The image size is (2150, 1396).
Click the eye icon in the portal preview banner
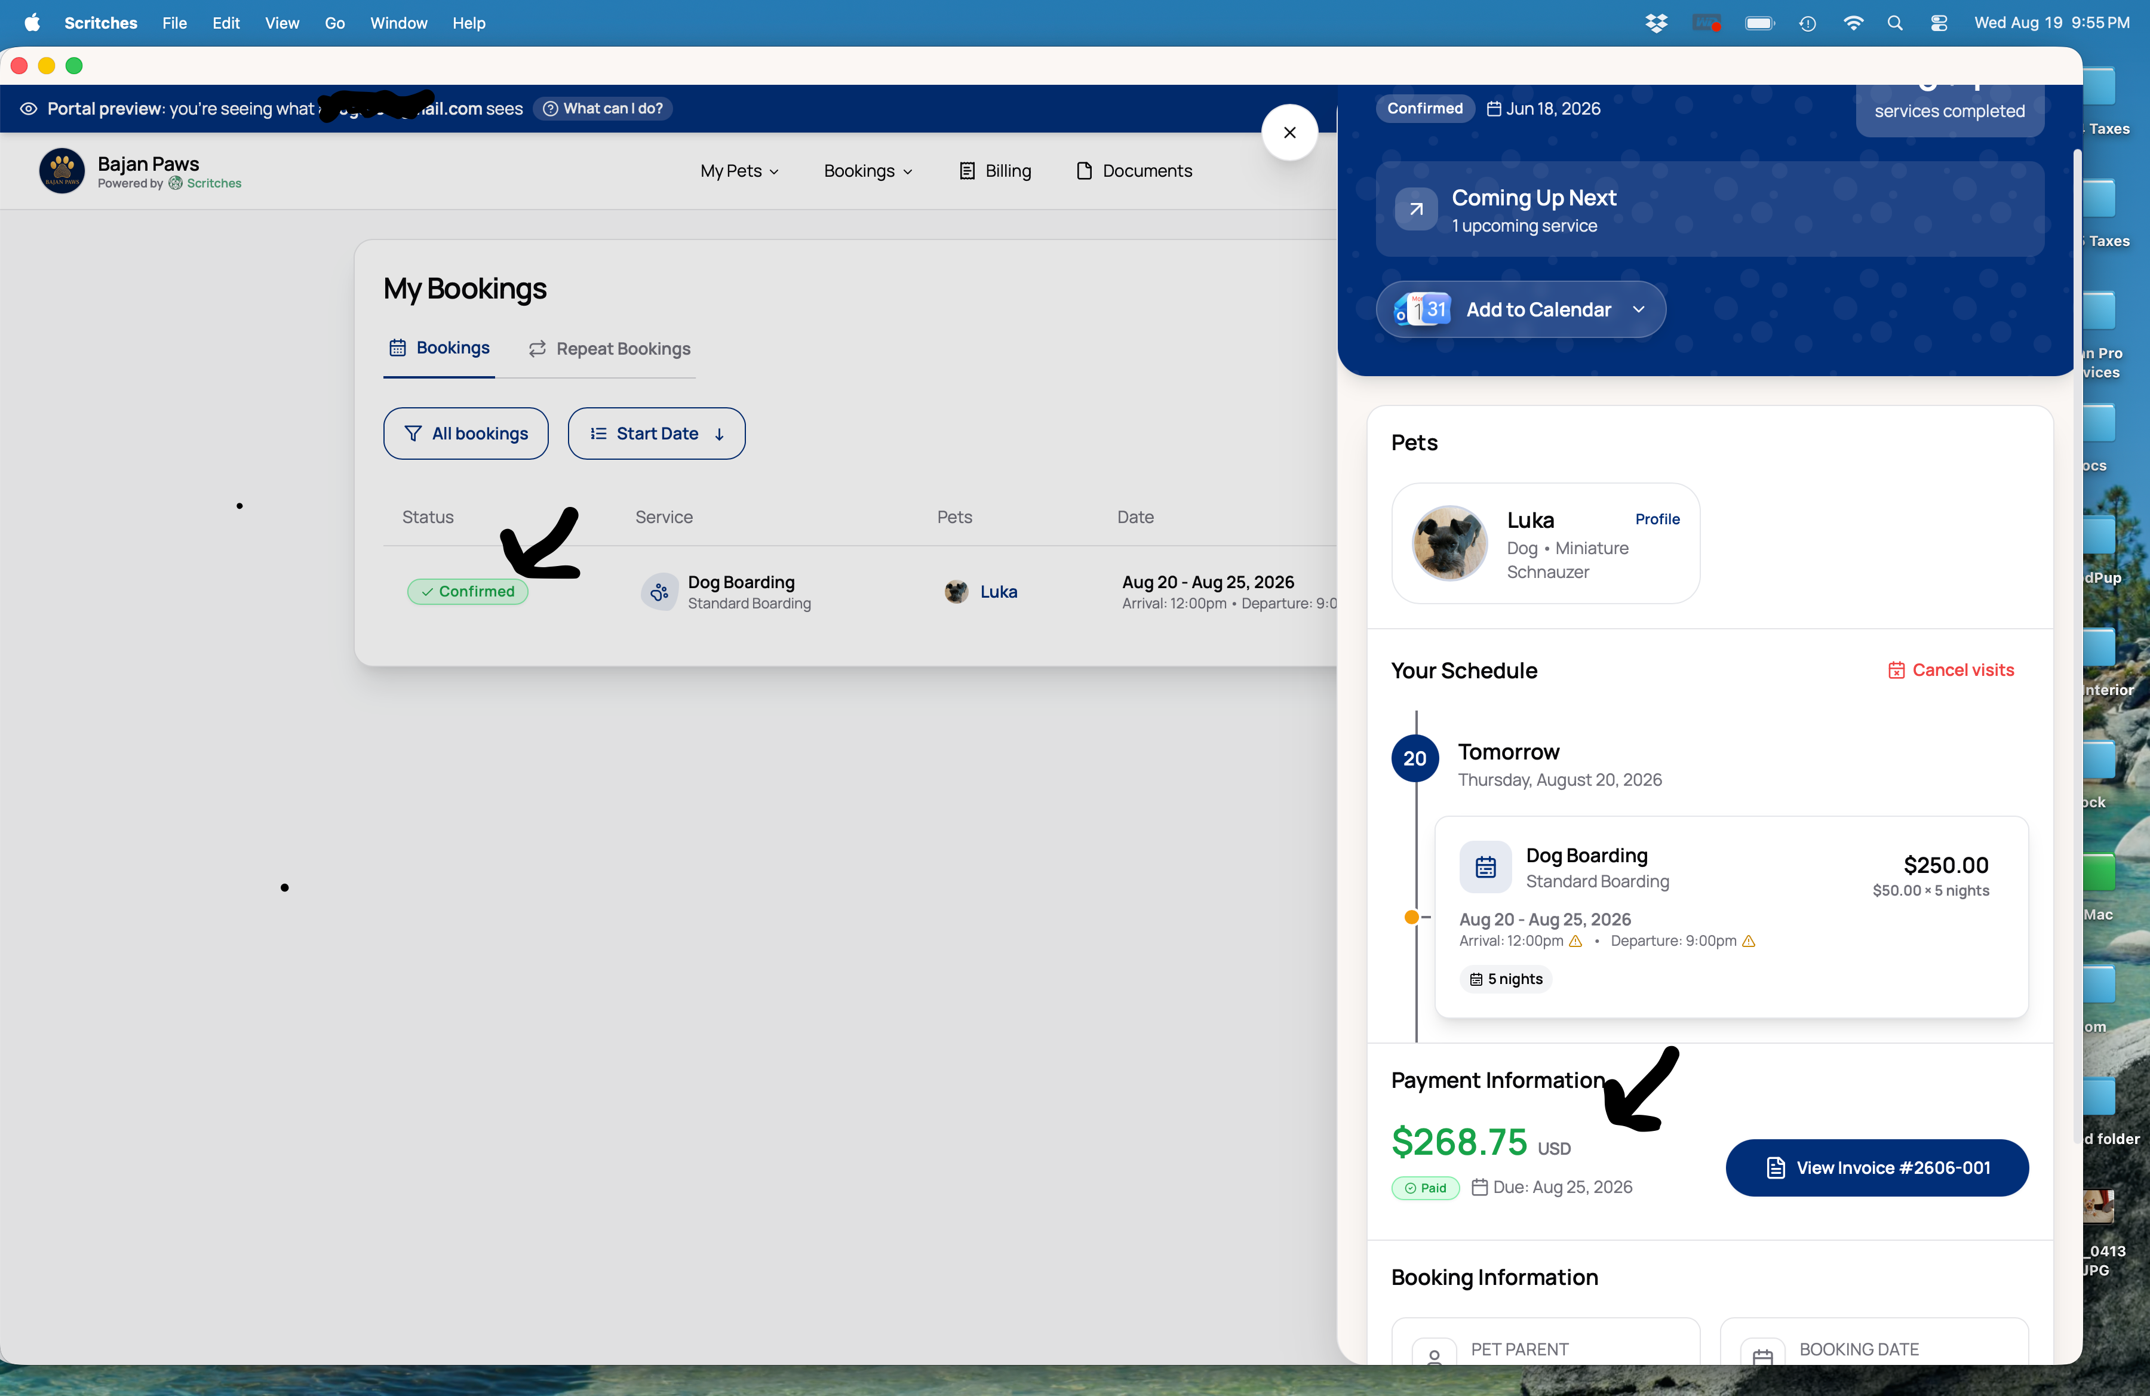tap(28, 108)
